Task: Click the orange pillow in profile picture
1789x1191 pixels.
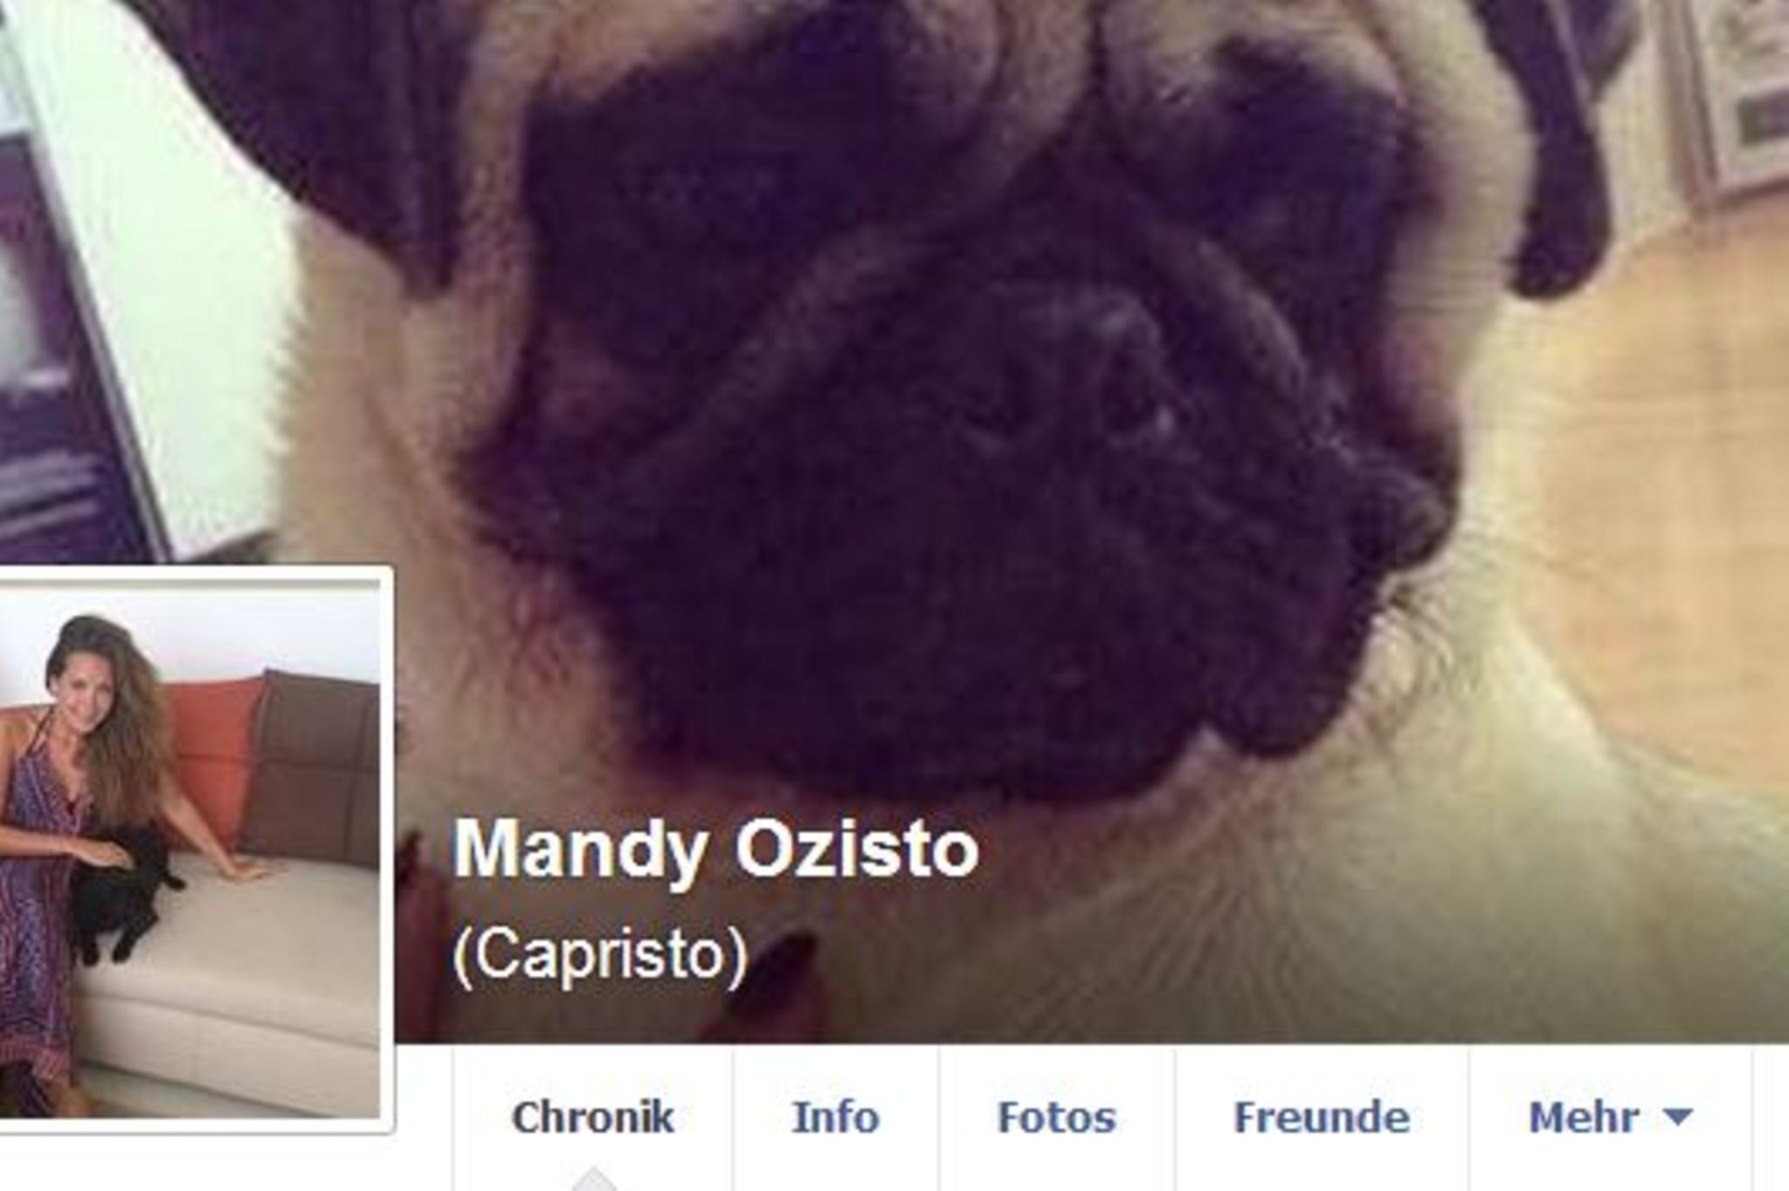Action: coord(212,755)
